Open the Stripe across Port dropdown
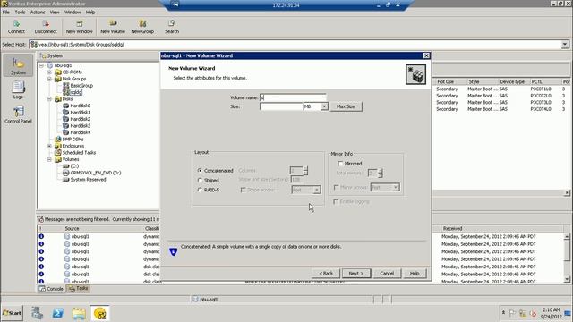The width and height of the screenshot is (573, 322). click(x=316, y=190)
